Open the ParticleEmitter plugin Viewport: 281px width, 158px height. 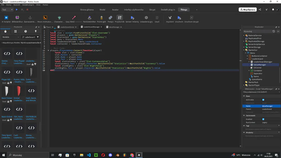(89, 19)
